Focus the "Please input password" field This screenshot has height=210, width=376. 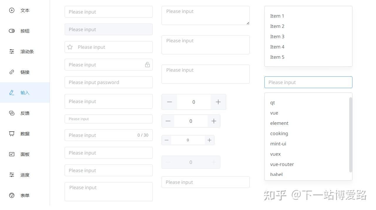click(x=109, y=82)
